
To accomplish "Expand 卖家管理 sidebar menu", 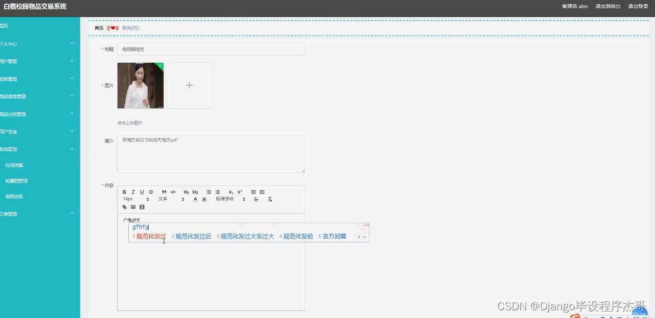I will (x=40, y=79).
